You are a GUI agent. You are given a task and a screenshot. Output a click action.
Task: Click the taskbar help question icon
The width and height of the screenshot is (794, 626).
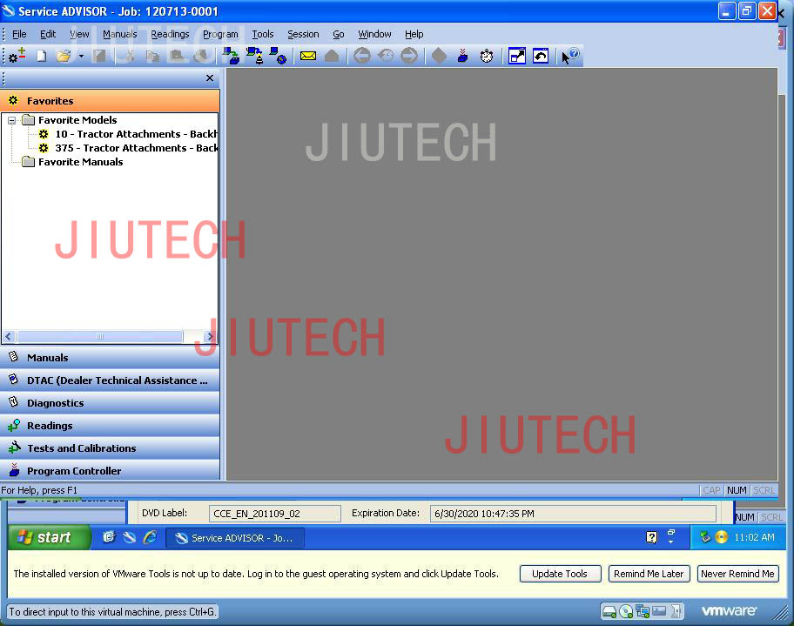tap(652, 537)
